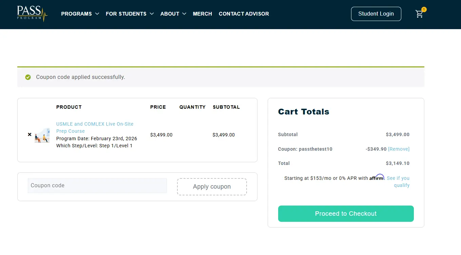
Task: Click the green success checkmark icon
Action: (28, 77)
